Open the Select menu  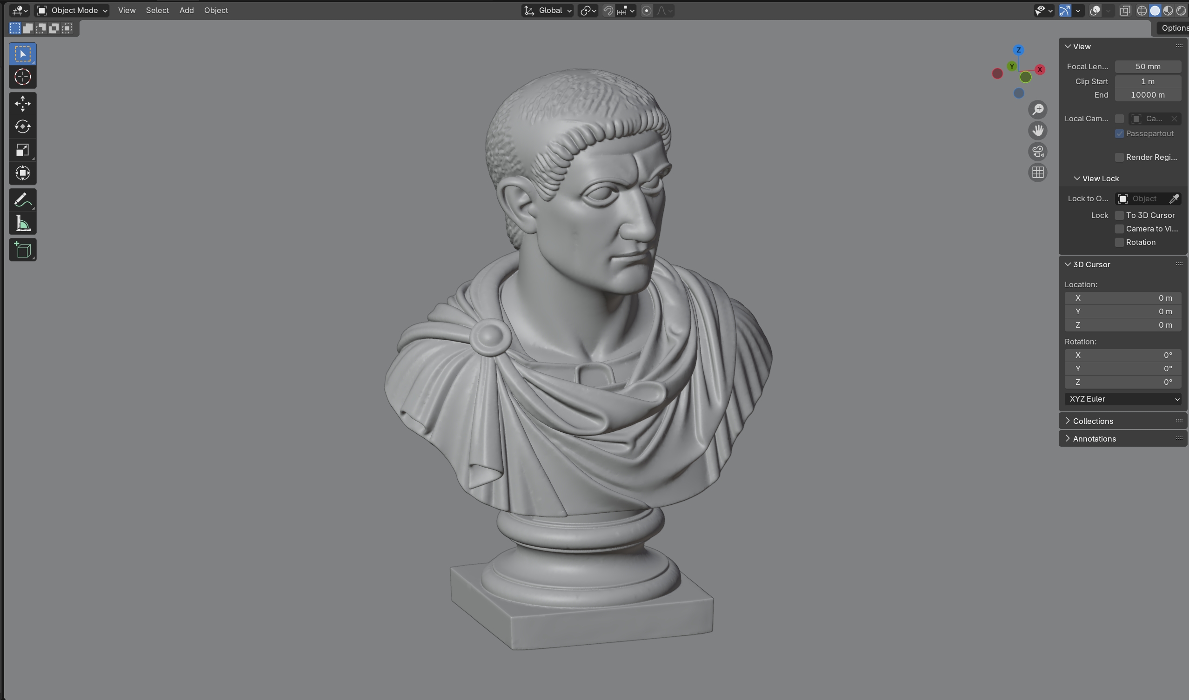point(157,10)
